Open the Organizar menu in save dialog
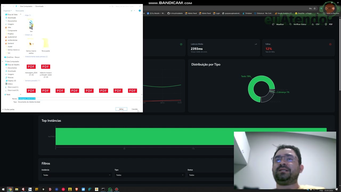341x192 pixels. (7, 11)
